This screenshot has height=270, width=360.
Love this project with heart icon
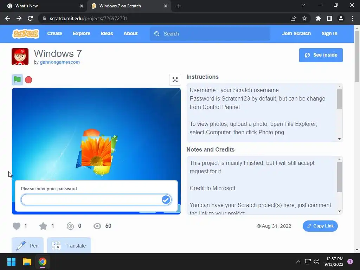[17, 226]
